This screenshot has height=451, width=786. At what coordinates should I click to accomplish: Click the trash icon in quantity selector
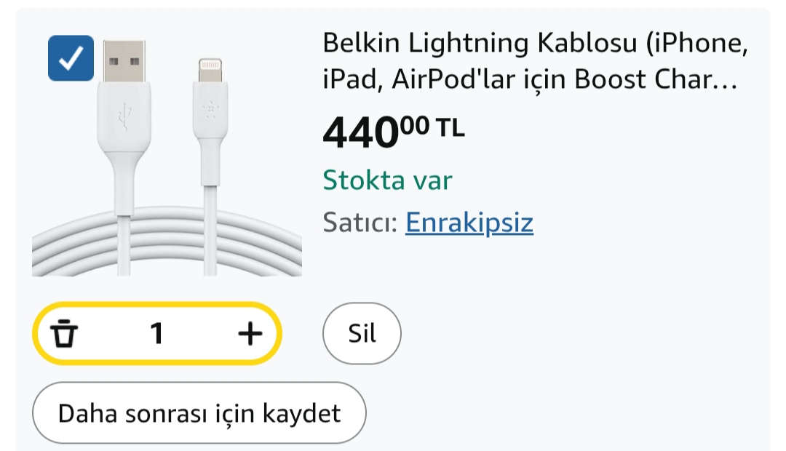pos(64,333)
